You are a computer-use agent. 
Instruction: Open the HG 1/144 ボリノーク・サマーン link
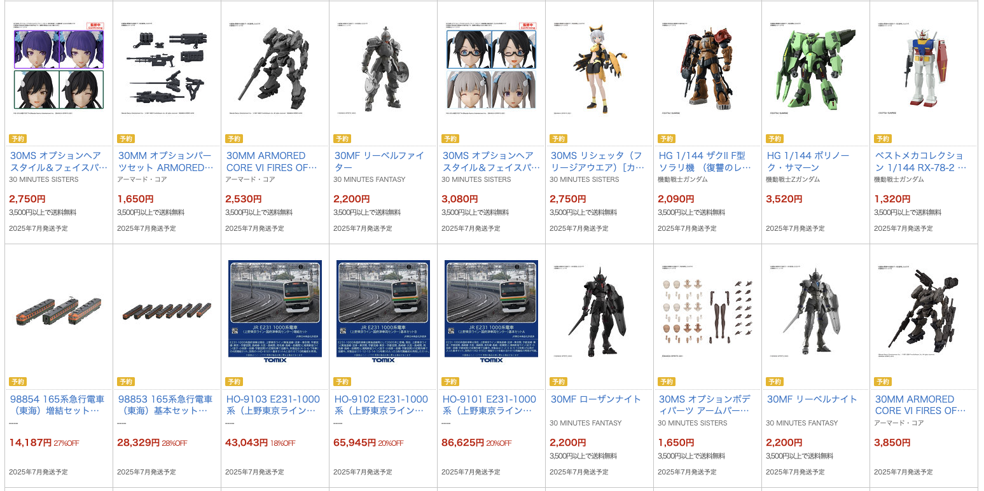click(807, 162)
